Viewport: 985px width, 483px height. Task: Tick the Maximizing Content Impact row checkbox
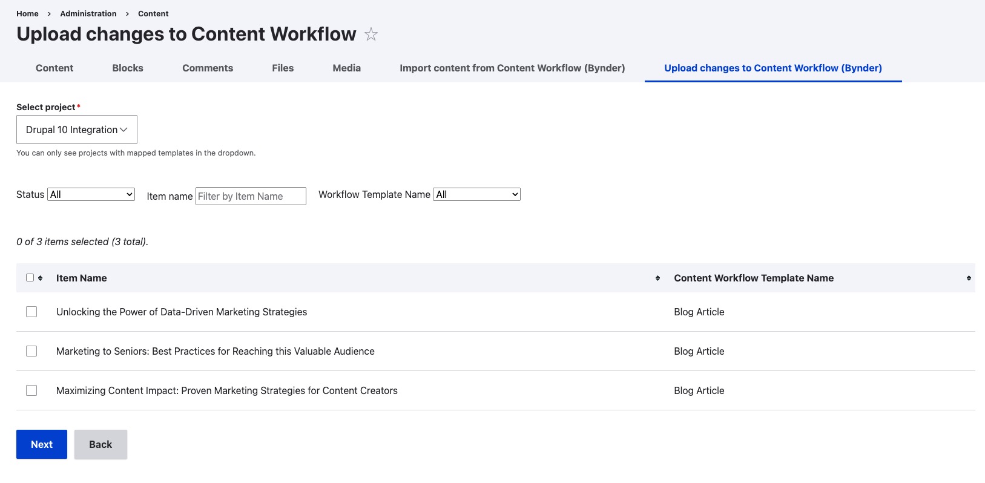31,390
